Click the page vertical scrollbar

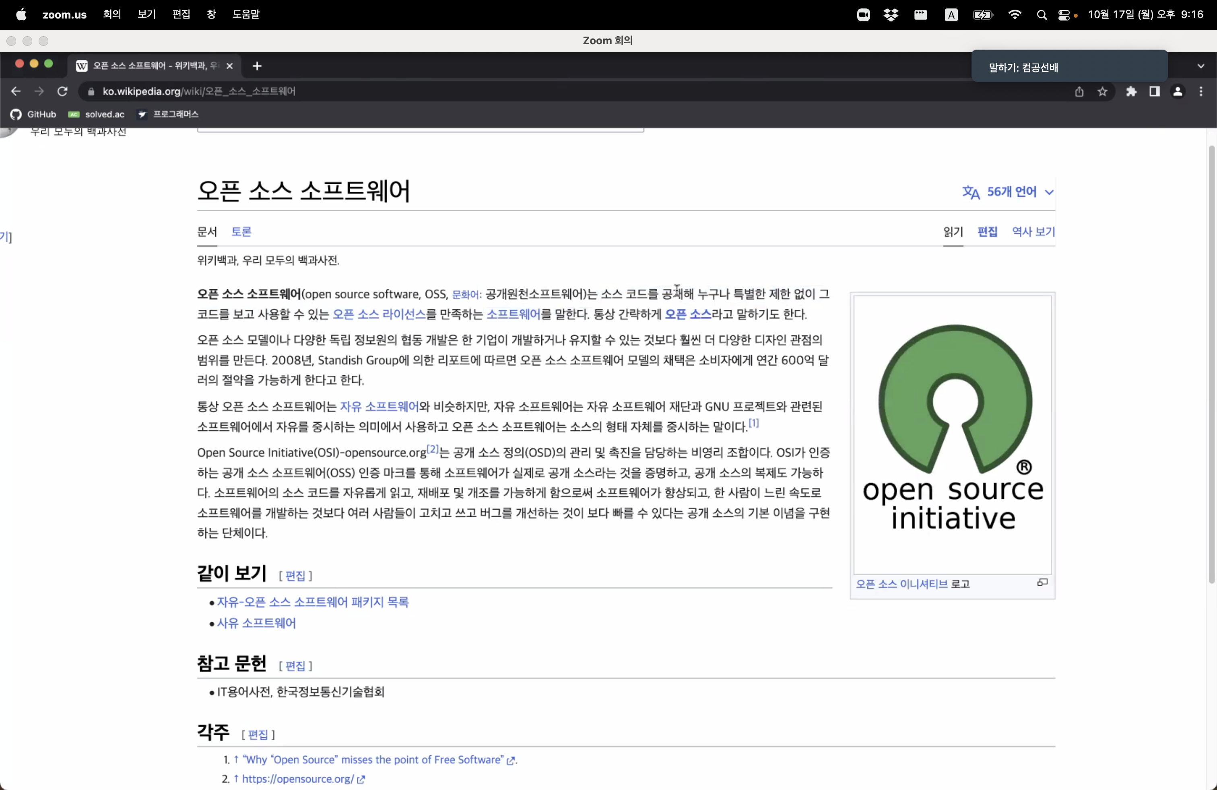click(1211, 364)
